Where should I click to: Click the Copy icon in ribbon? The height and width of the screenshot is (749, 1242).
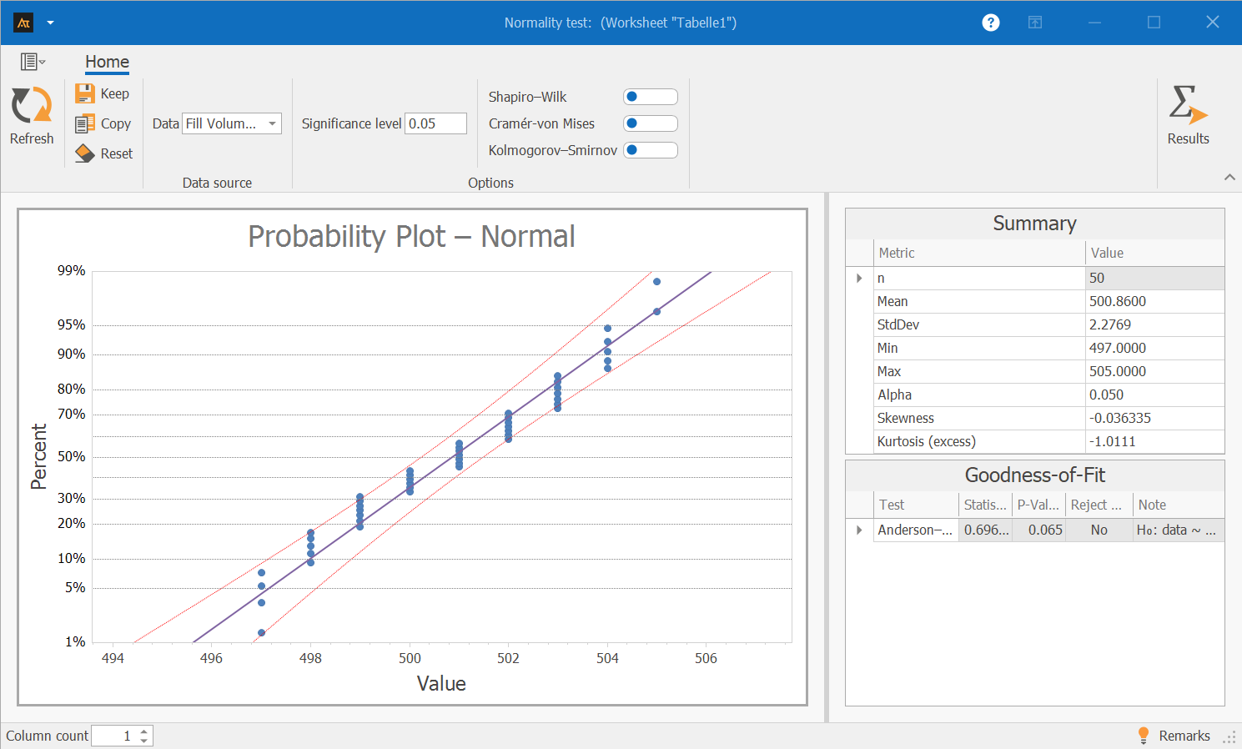point(85,124)
